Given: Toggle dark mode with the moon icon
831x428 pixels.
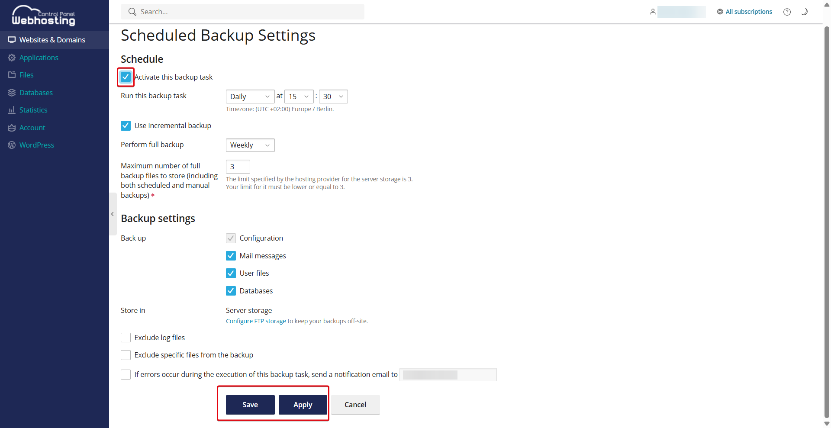Looking at the screenshot, I should (804, 12).
